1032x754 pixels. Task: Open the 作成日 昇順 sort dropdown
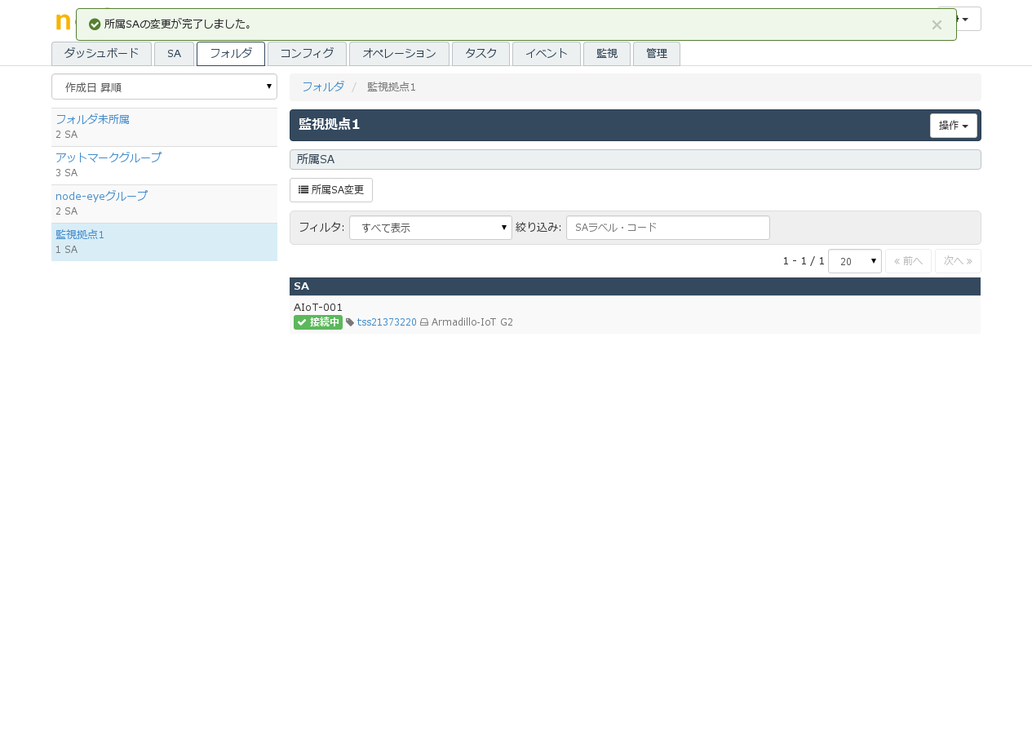164,86
